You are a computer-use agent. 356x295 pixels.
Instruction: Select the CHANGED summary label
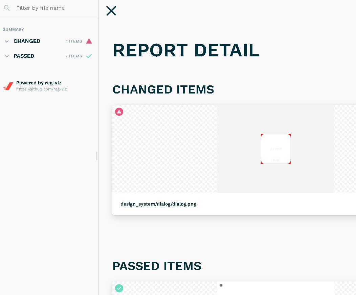(27, 41)
